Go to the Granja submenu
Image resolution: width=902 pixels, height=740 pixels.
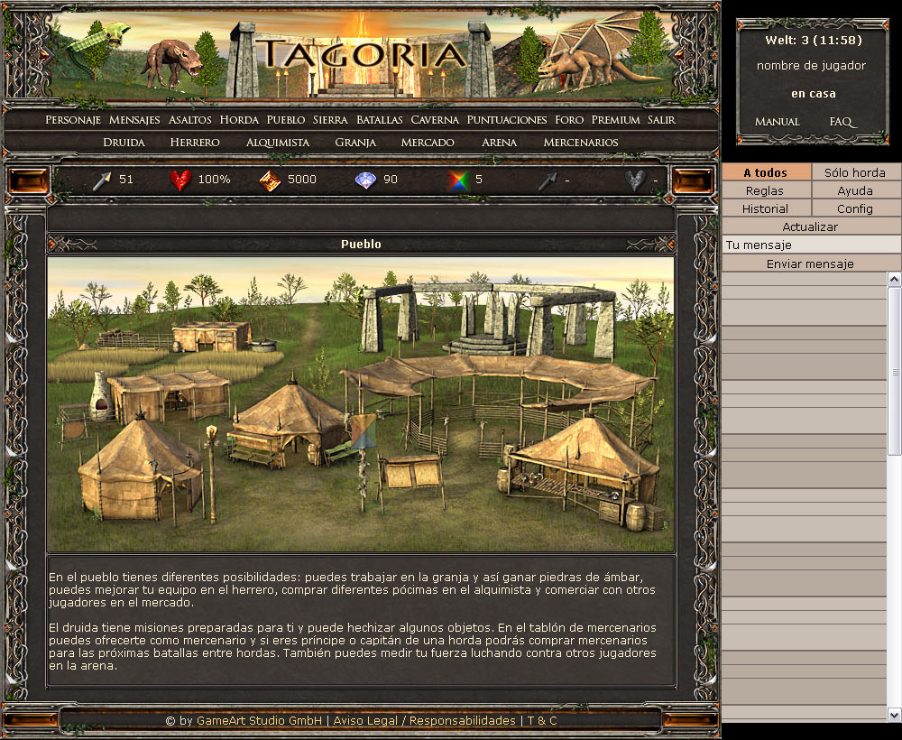coord(354,142)
